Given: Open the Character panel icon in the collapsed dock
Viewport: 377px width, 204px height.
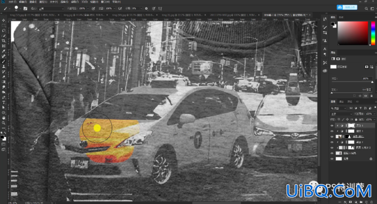Looking at the screenshot, I should pos(325,49).
